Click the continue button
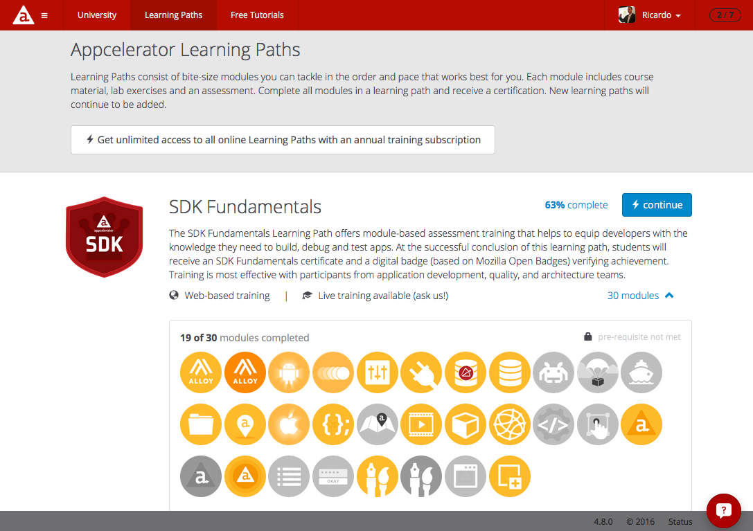Viewport: 753px width, 531px height. click(657, 205)
